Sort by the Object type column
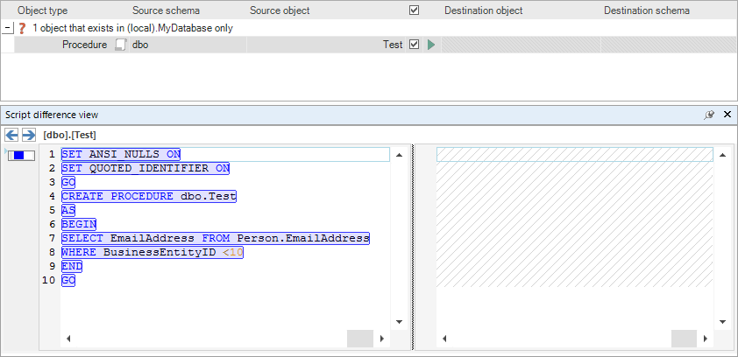 tap(42, 10)
